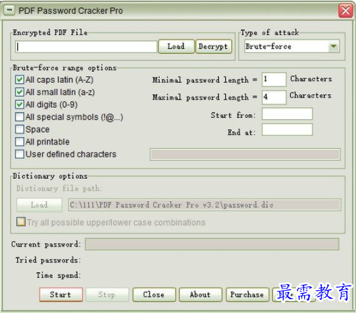Click the Decrypt button
This screenshot has height=313, width=357.
tap(214, 46)
